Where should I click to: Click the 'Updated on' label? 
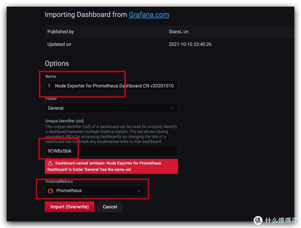59,44
